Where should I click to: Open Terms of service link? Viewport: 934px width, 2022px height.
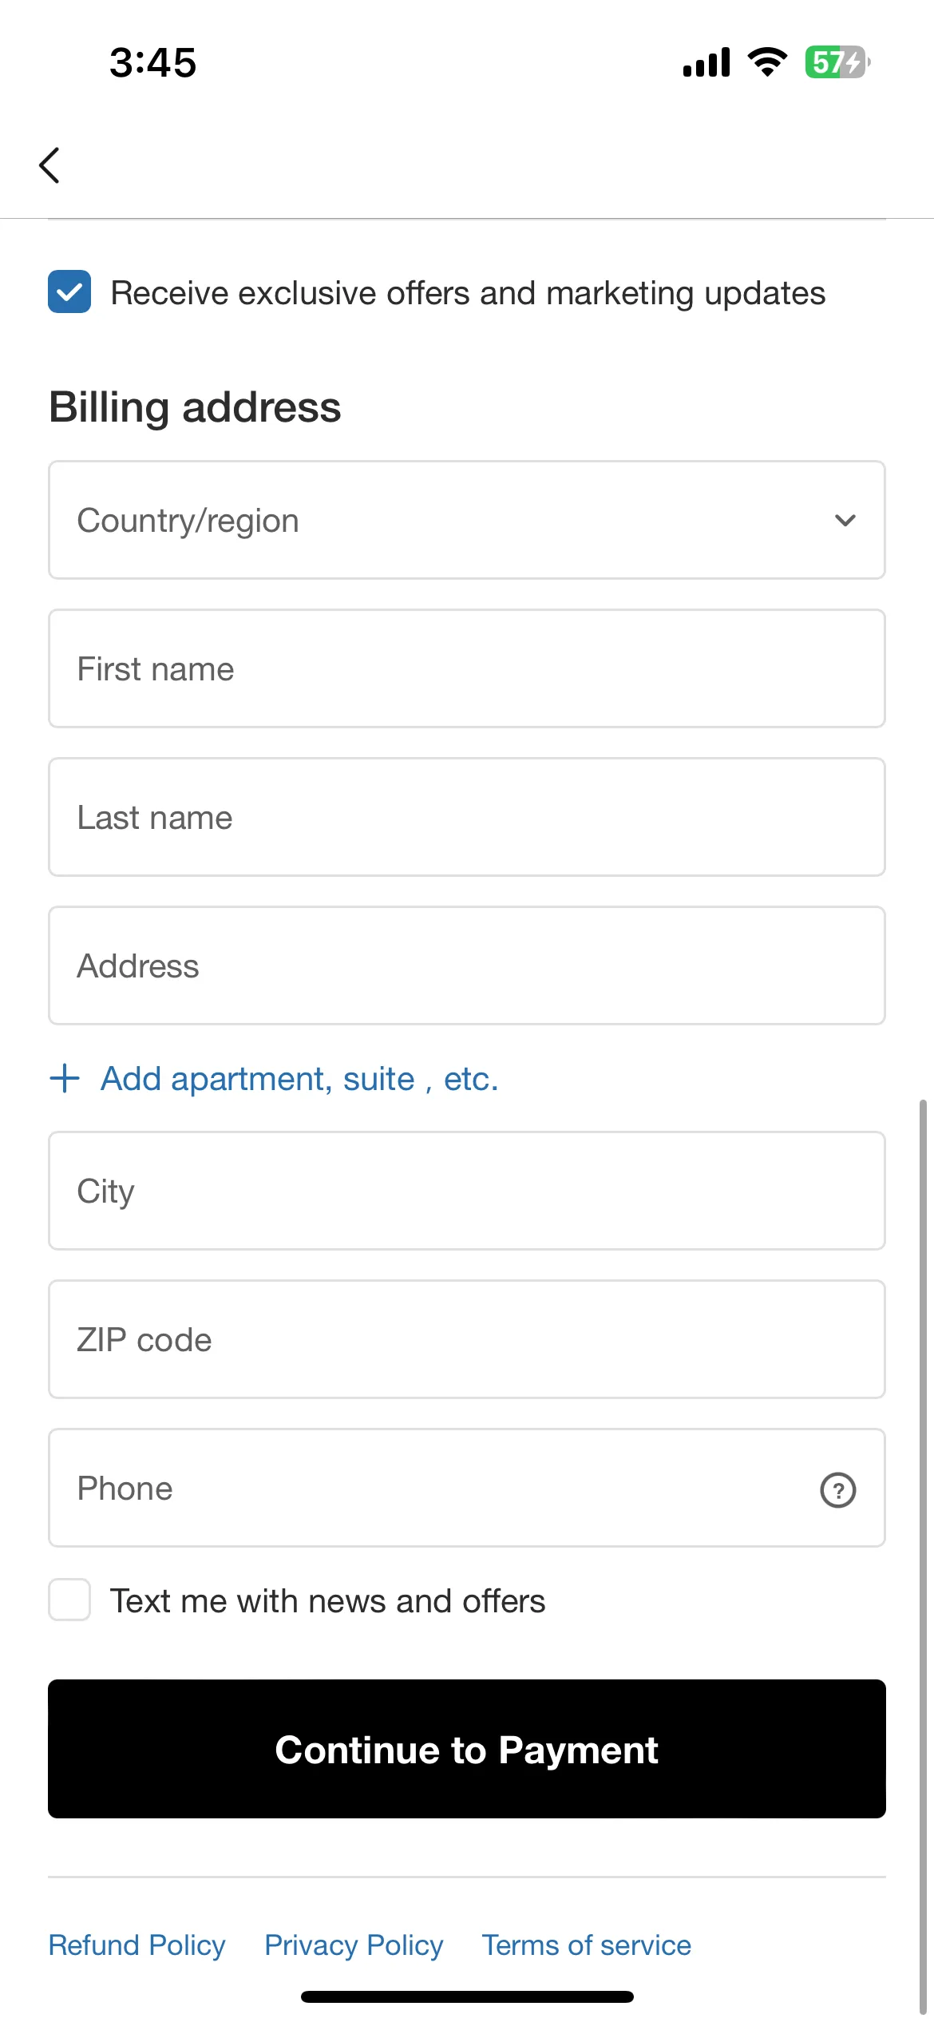[x=587, y=1945]
